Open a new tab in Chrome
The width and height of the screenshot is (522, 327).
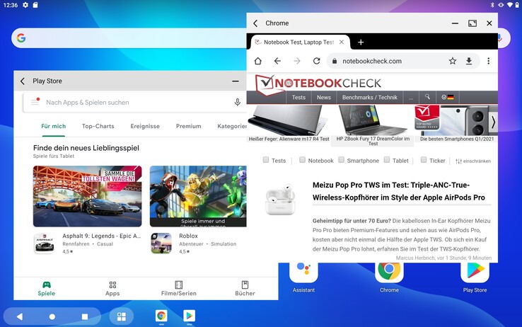[x=361, y=42]
